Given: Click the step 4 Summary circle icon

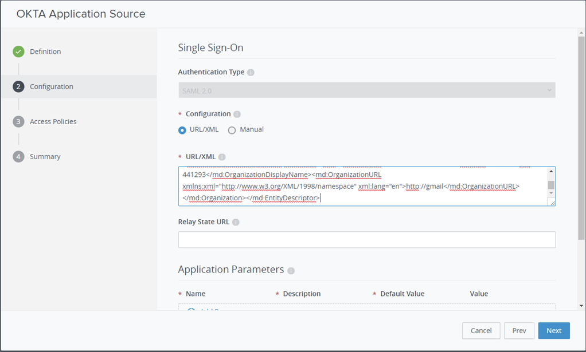Looking at the screenshot, I should [x=18, y=157].
